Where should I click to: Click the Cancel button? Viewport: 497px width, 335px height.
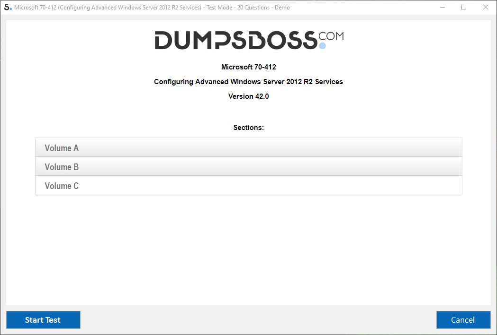[463, 320]
